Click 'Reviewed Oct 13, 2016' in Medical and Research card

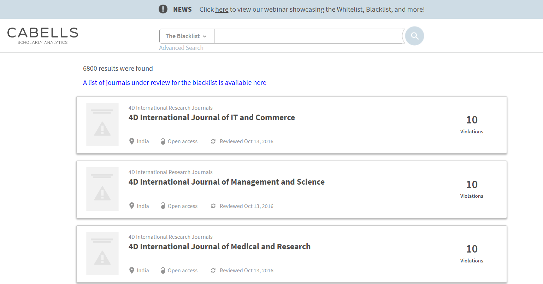(x=247, y=271)
